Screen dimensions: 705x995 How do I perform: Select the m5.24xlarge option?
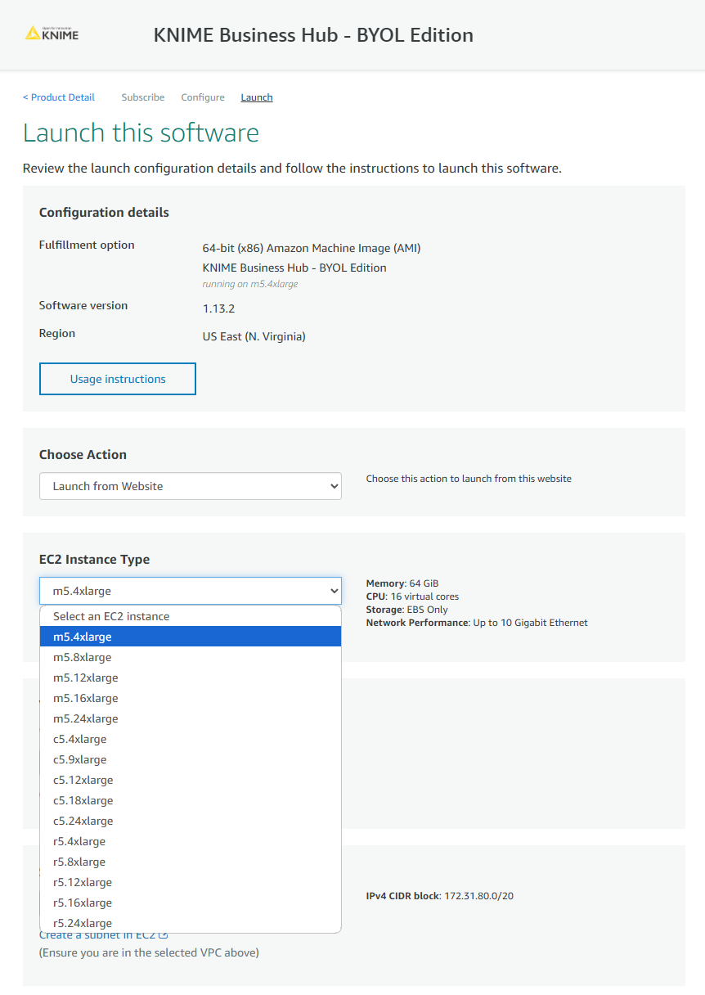[191, 718]
